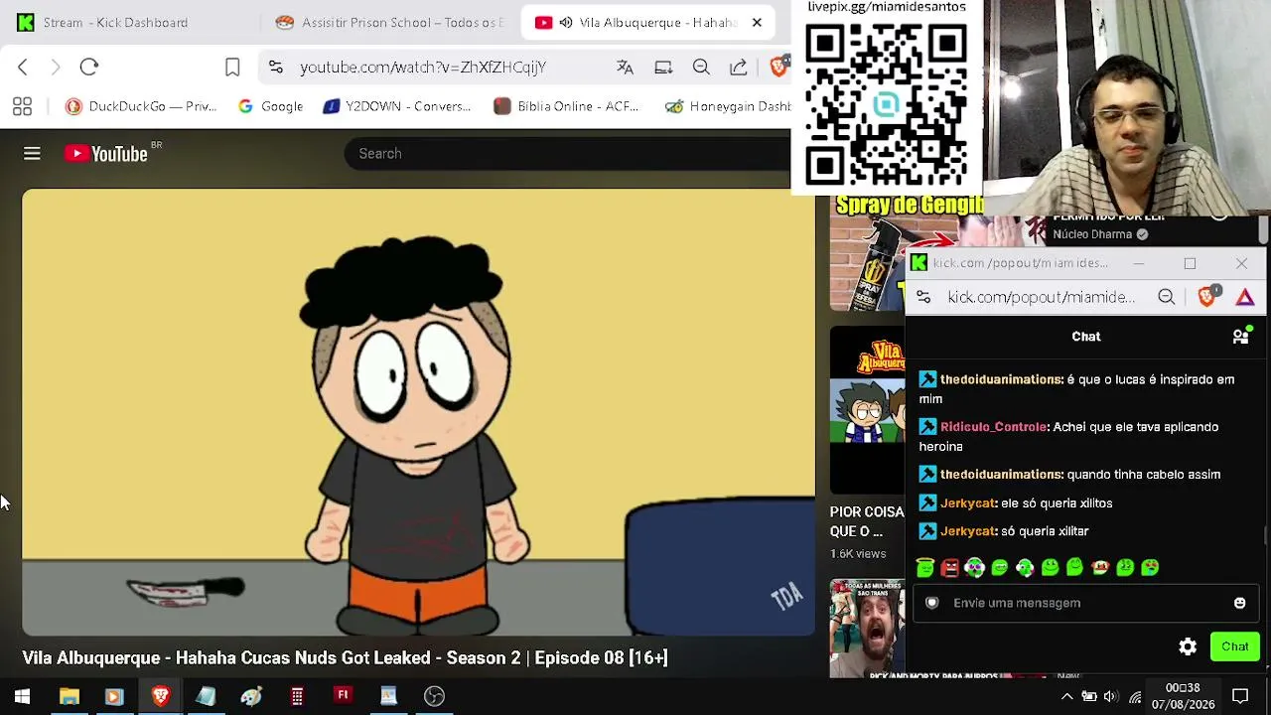Click username Jerkycat on the xilitos message
Screen dimensions: 1271x715
(x=968, y=503)
